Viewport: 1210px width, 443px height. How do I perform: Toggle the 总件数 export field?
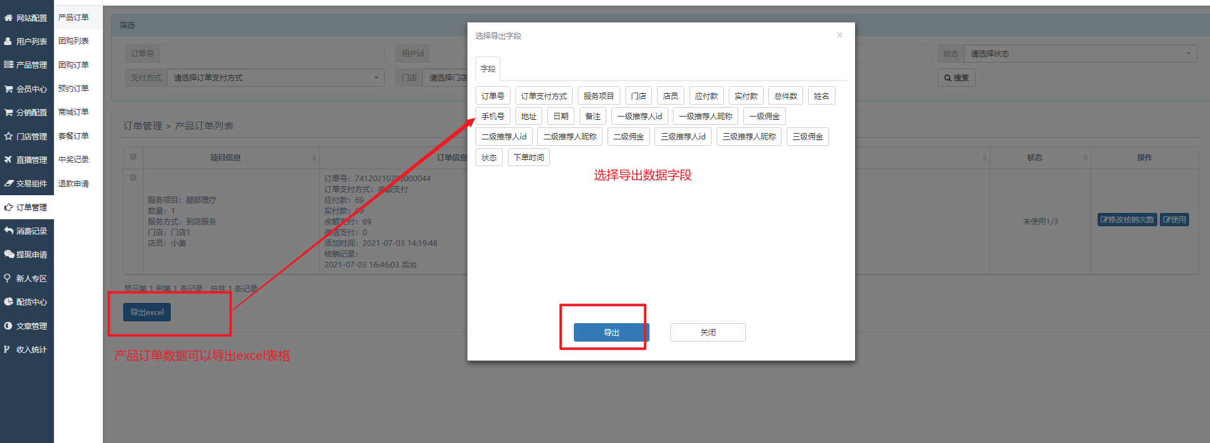[786, 96]
